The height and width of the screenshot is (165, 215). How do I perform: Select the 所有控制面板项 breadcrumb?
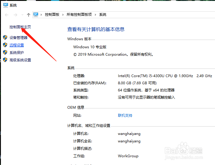pos(79,15)
